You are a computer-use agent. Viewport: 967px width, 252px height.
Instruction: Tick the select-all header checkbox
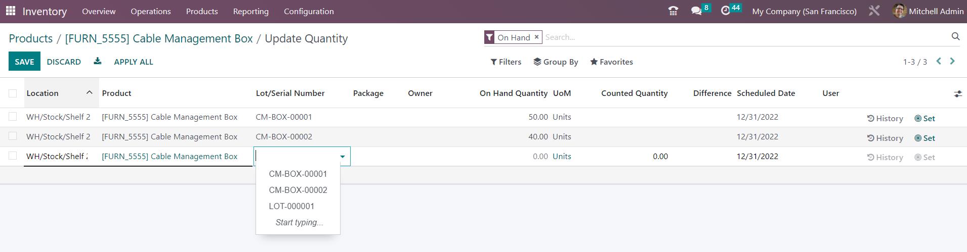pyautogui.click(x=13, y=93)
